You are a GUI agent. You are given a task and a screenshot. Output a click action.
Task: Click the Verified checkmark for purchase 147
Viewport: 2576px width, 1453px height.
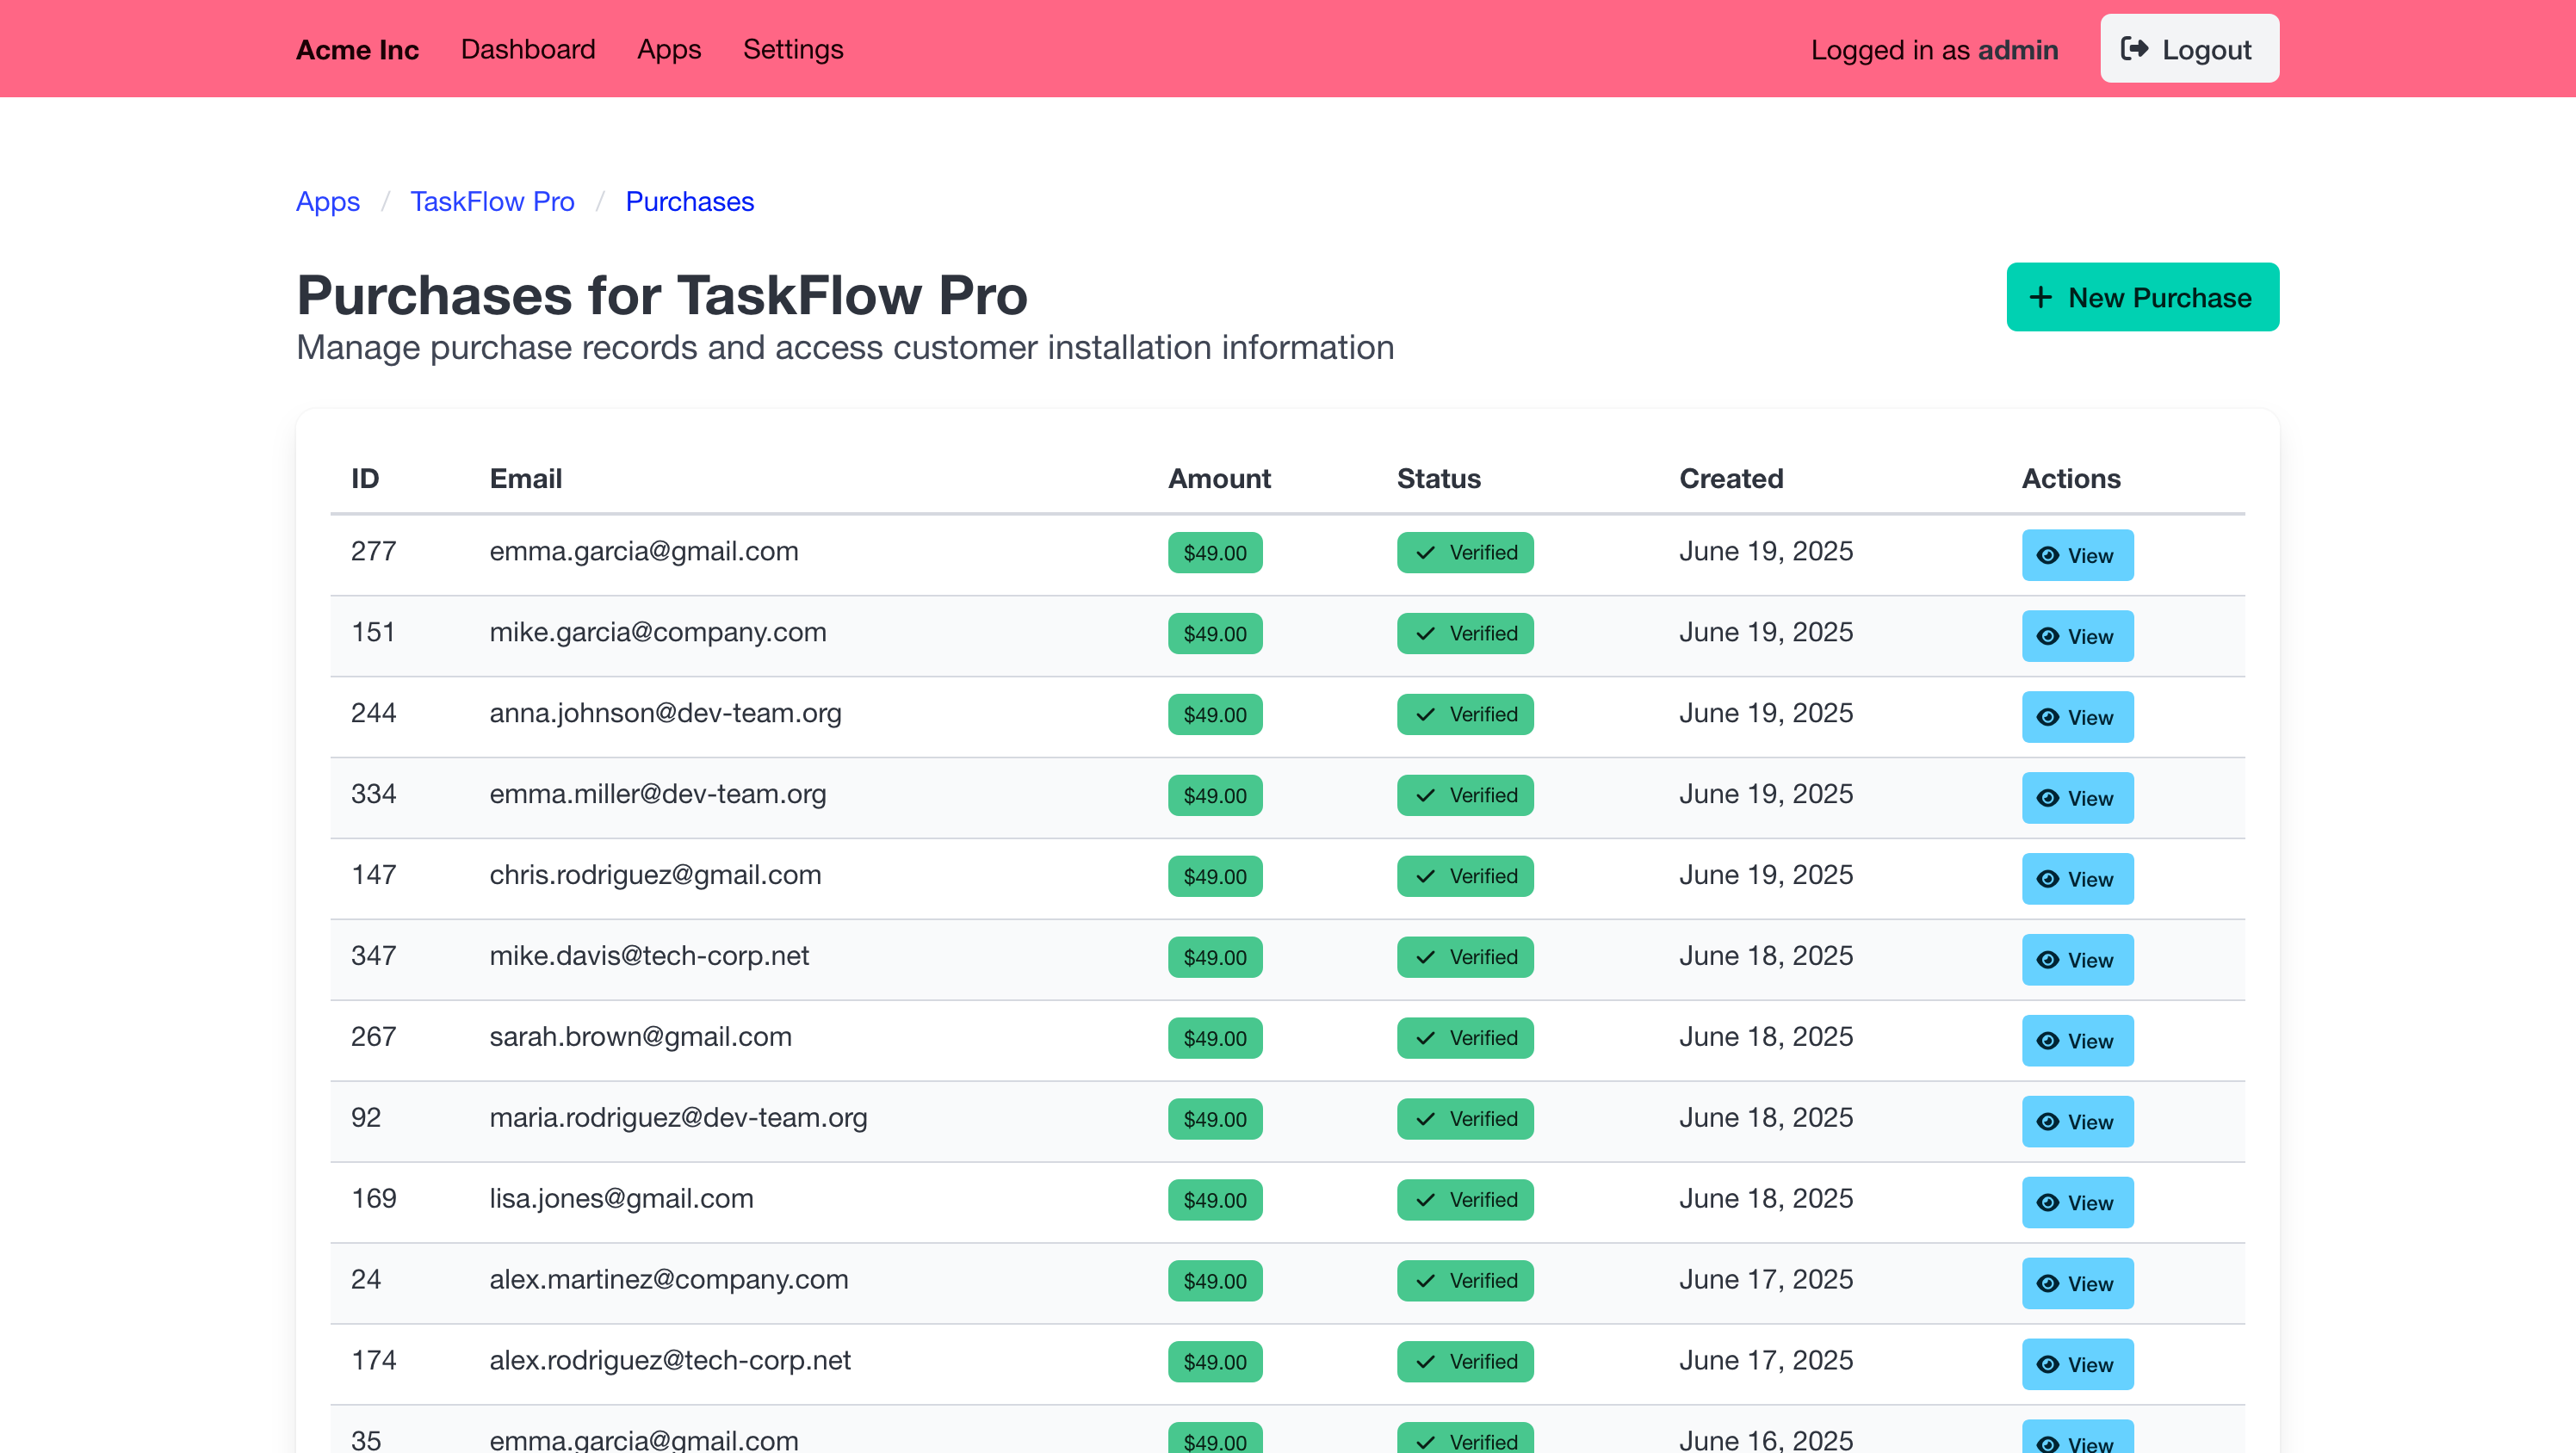1425,876
